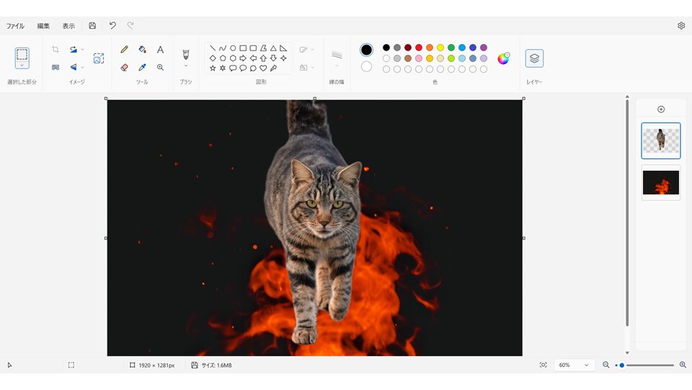The width and height of the screenshot is (692, 390).
Task: Redo the last action
Action: tap(130, 25)
